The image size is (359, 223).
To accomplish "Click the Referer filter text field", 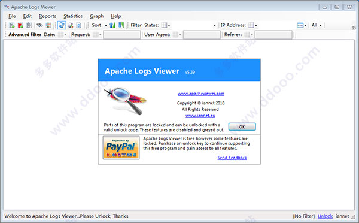I will click(273, 35).
